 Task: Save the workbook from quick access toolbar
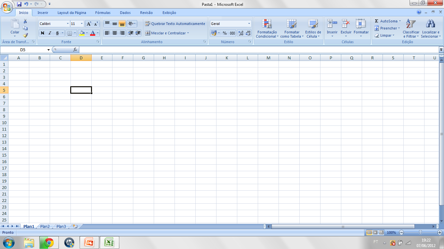[19, 4]
